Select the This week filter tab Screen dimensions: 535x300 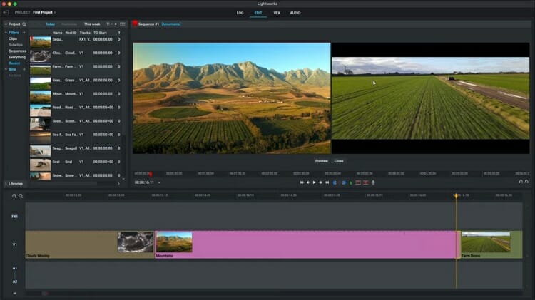pos(92,24)
